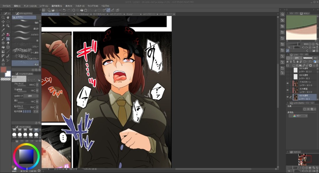Toggle the border effect circle in Layer Property
The width and height of the screenshot is (319, 173).
click(x=305, y=109)
